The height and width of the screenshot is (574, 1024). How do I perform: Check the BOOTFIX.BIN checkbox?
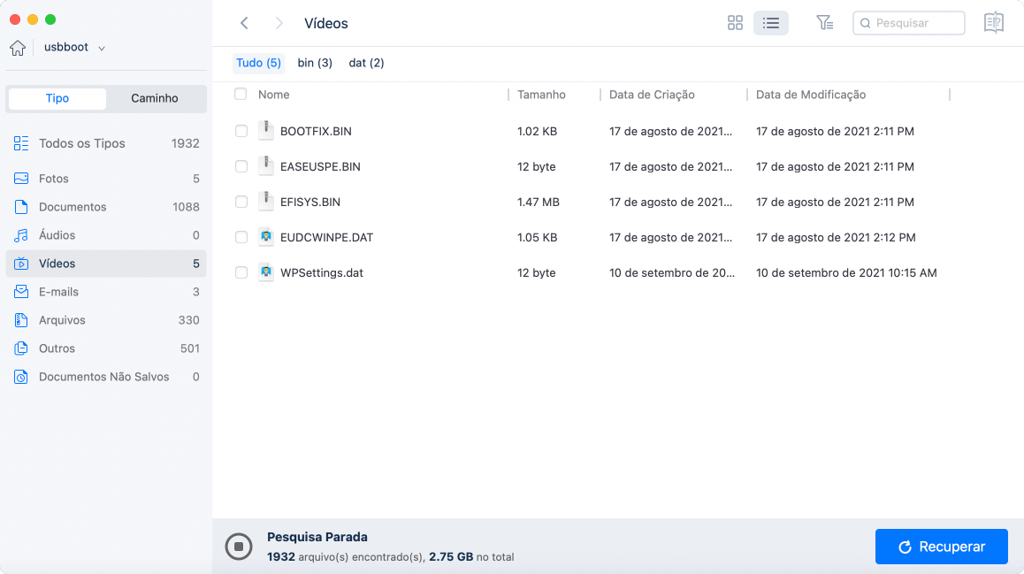pyautogui.click(x=241, y=131)
